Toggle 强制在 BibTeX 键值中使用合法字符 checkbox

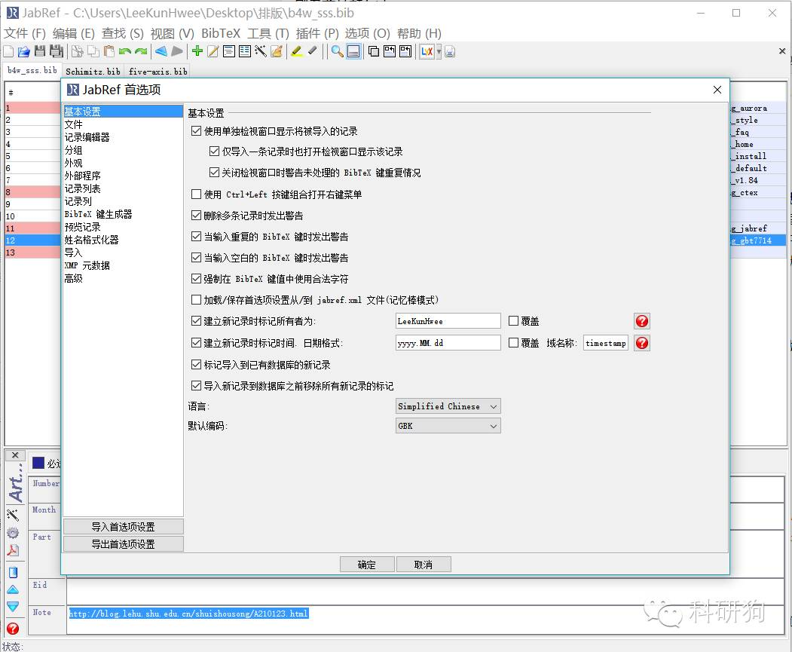[x=197, y=278]
